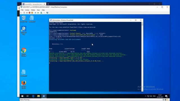This screenshot has height=101, width=180.
Task: Revert the VM to last checkpoint
Action: point(44,13)
